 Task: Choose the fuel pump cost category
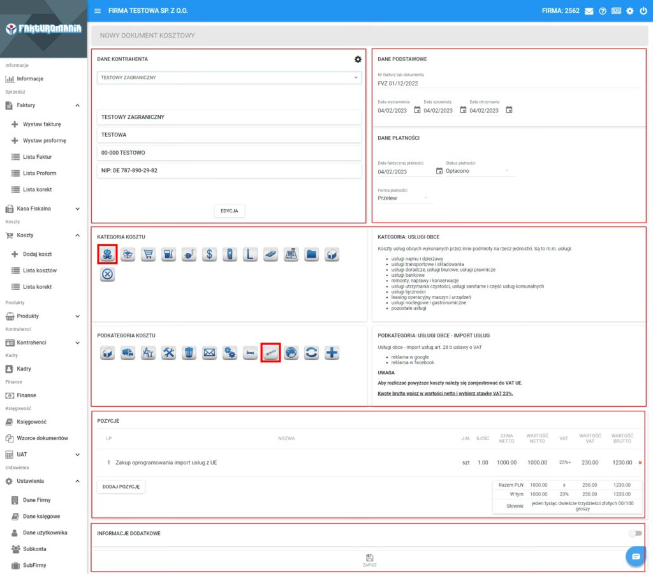pyautogui.click(x=168, y=254)
